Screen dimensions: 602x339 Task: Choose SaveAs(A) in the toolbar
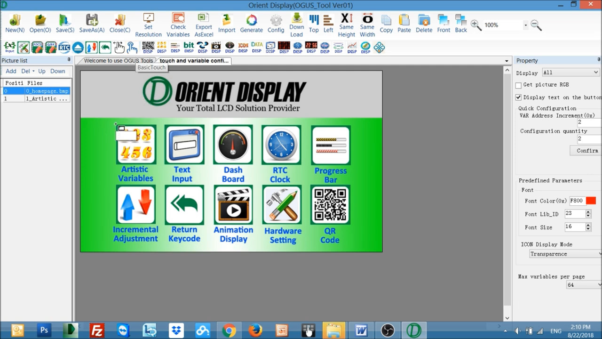point(92,24)
